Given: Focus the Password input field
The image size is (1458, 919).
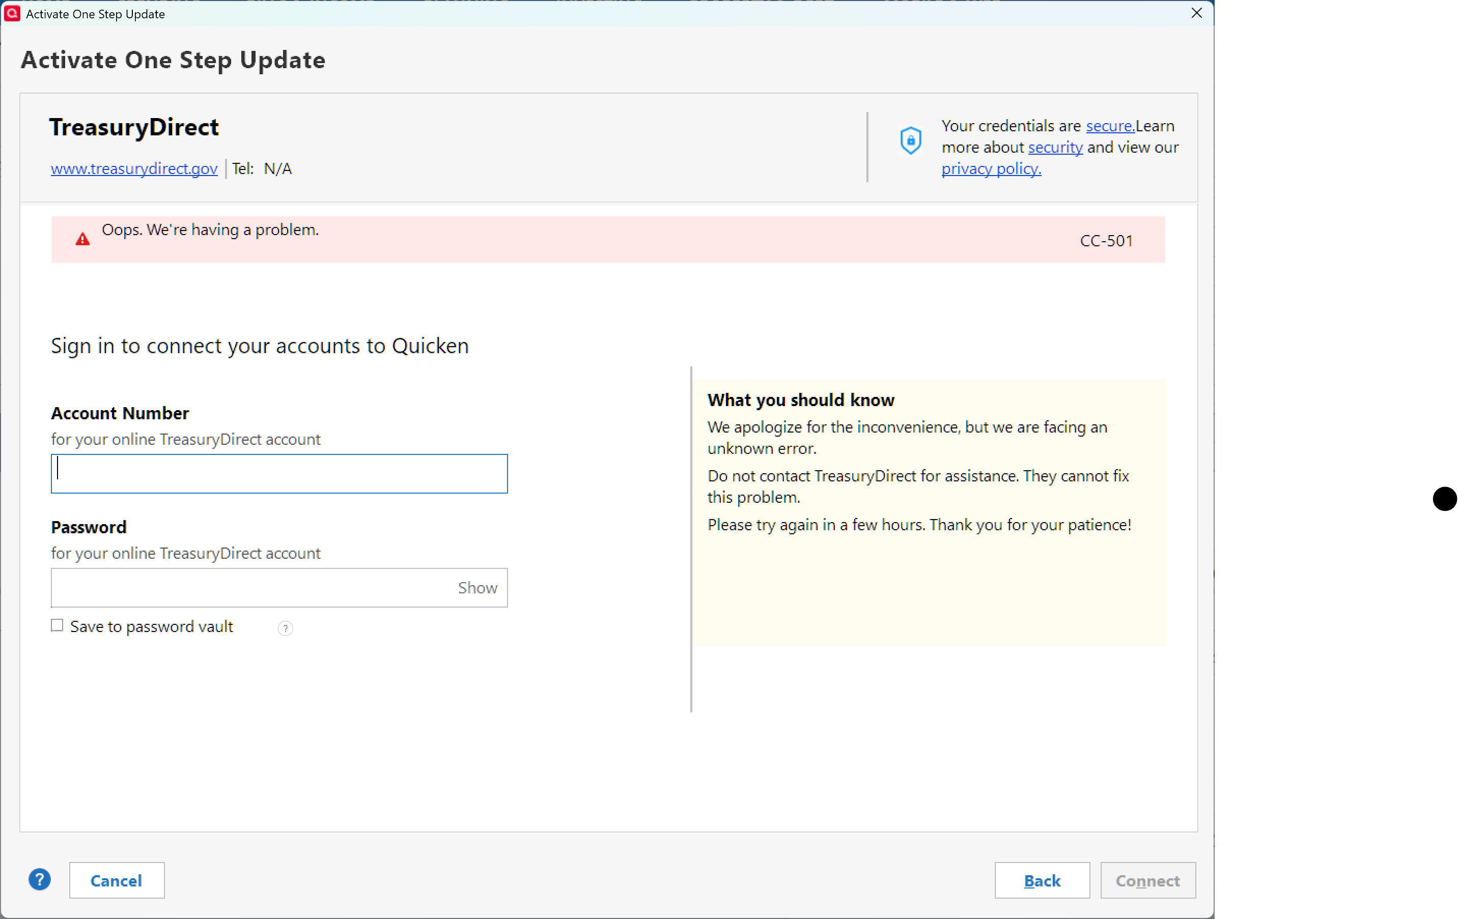Looking at the screenshot, I should click(251, 588).
